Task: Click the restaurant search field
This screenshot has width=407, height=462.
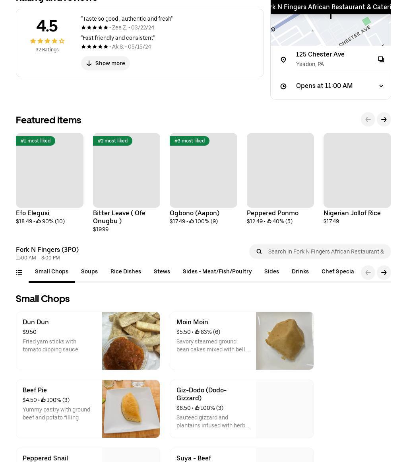Action: [326, 251]
